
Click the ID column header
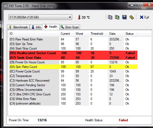pyautogui.click(x=33, y=34)
